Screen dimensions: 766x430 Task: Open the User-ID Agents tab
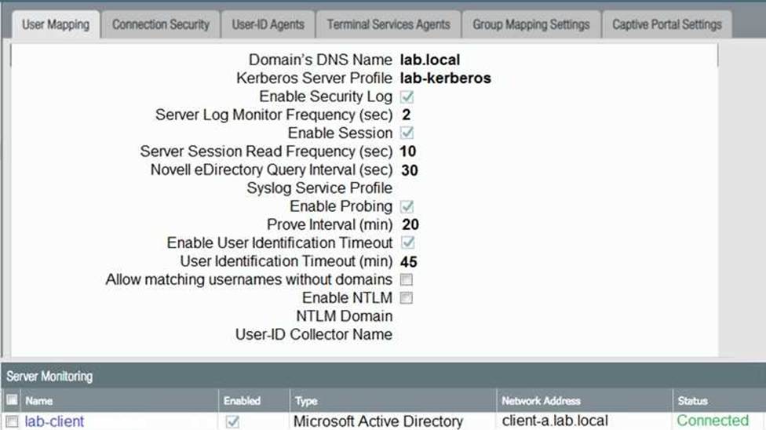coord(268,24)
